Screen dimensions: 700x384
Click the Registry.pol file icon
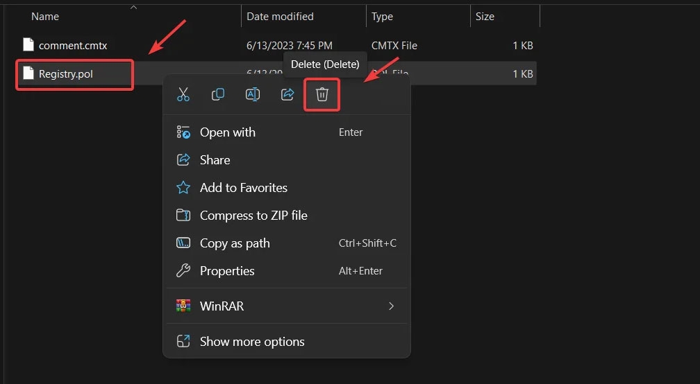click(x=28, y=73)
